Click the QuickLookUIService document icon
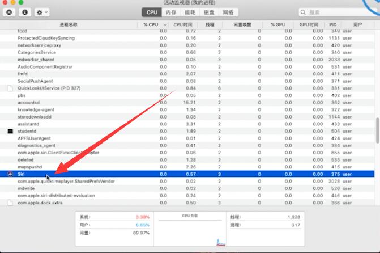The image size is (380, 253). pyautogui.click(x=10, y=88)
